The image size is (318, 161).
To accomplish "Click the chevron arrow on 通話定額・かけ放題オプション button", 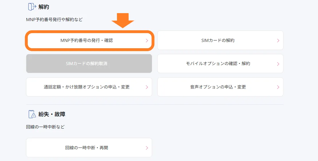I will click(147, 87).
